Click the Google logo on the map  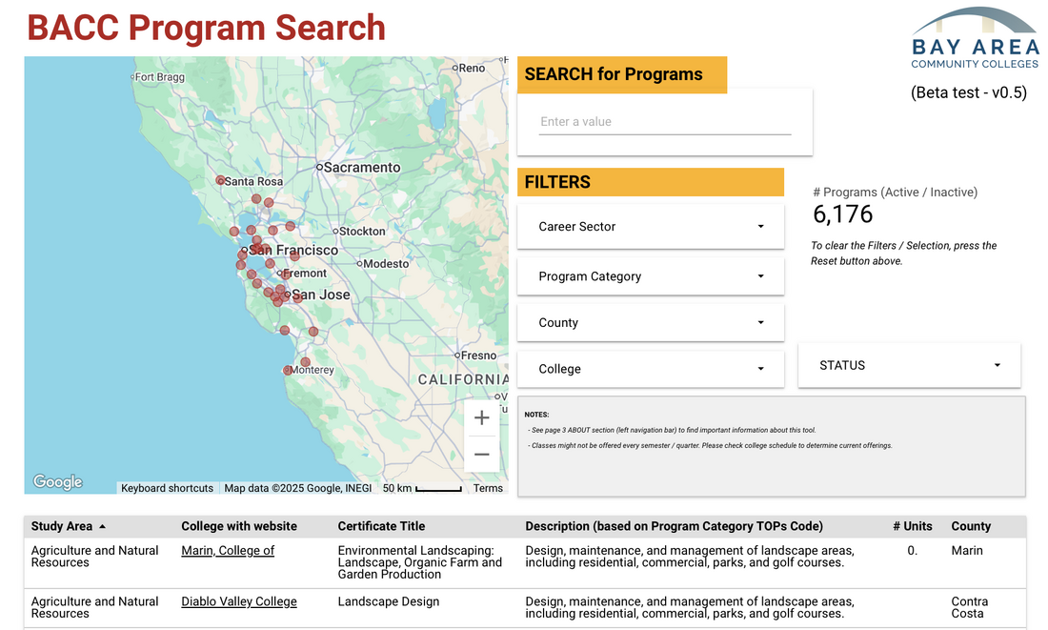pos(58,482)
